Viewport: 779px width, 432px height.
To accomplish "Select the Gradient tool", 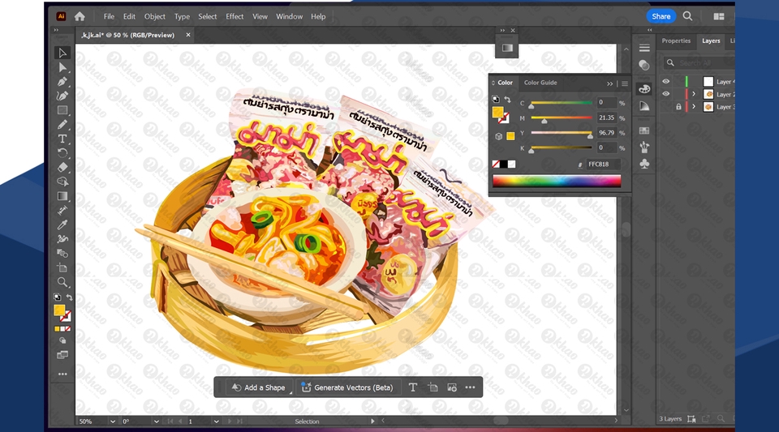I will [x=62, y=196].
